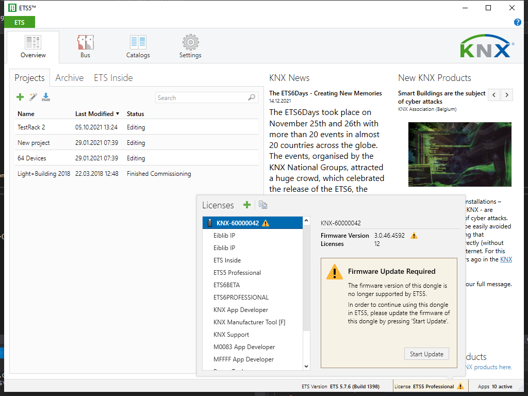This screenshot has height=396, width=528.
Task: Click the firmware version value 3.0.46.4592
Action: (389, 236)
